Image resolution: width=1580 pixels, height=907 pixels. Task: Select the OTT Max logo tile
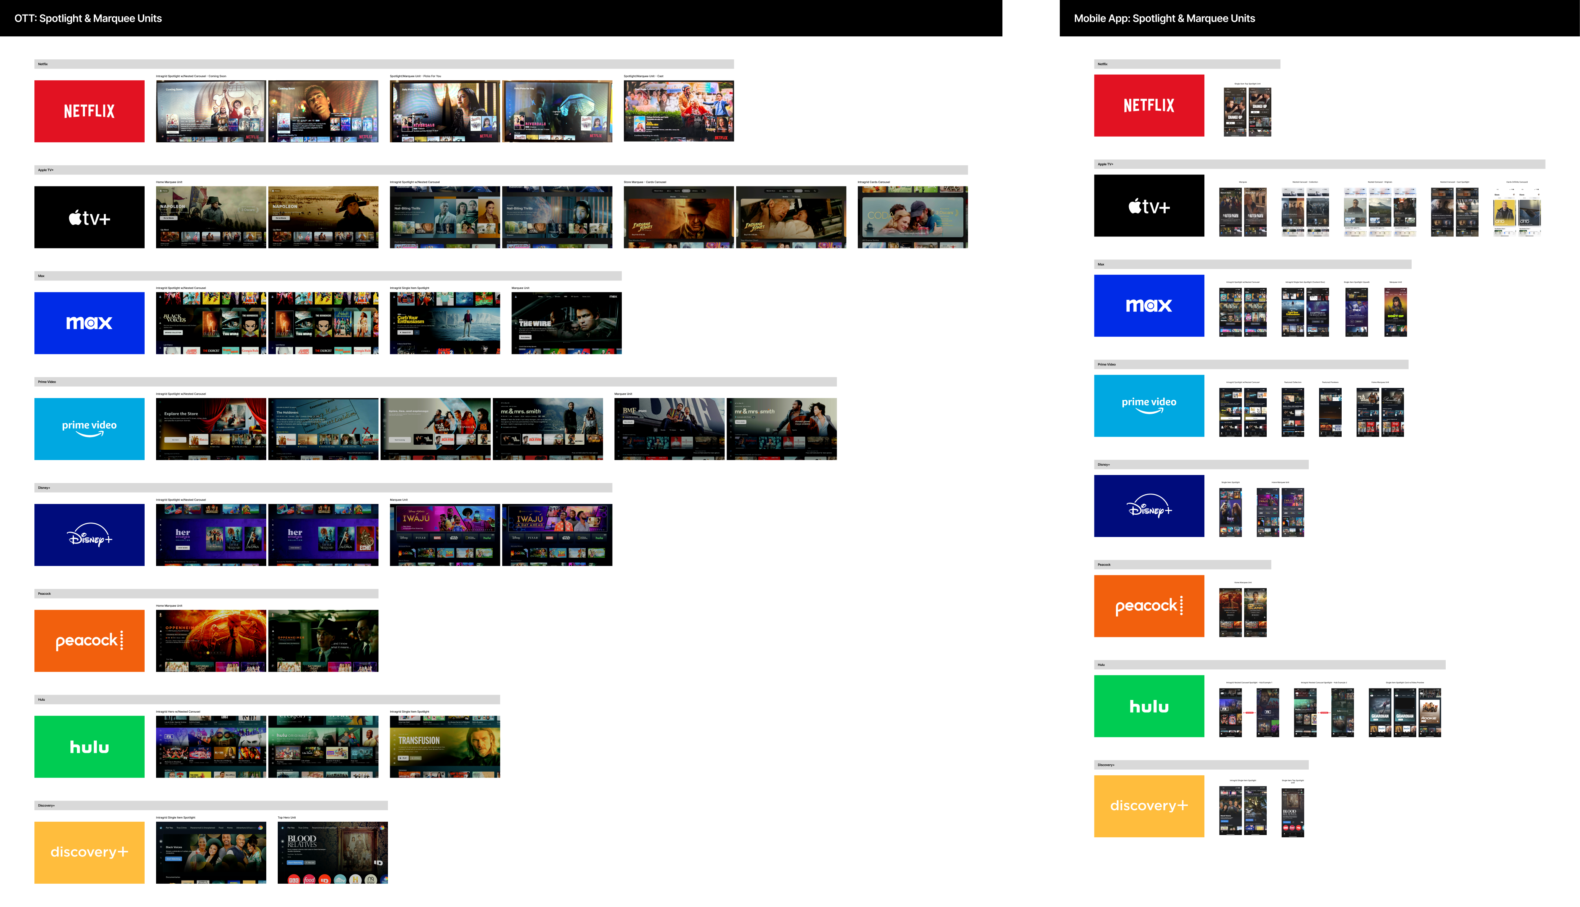coord(89,323)
